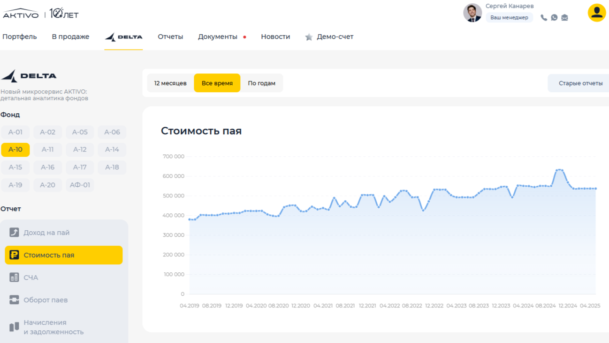The width and height of the screenshot is (609, 343).
Task: Select the По годам view
Action: (261, 83)
